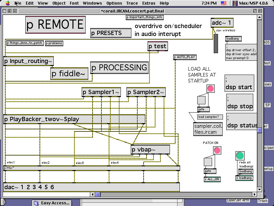Click the sax wireless level meter
Image resolution: width=274 pixels, height=206 pixels.
point(216,43)
